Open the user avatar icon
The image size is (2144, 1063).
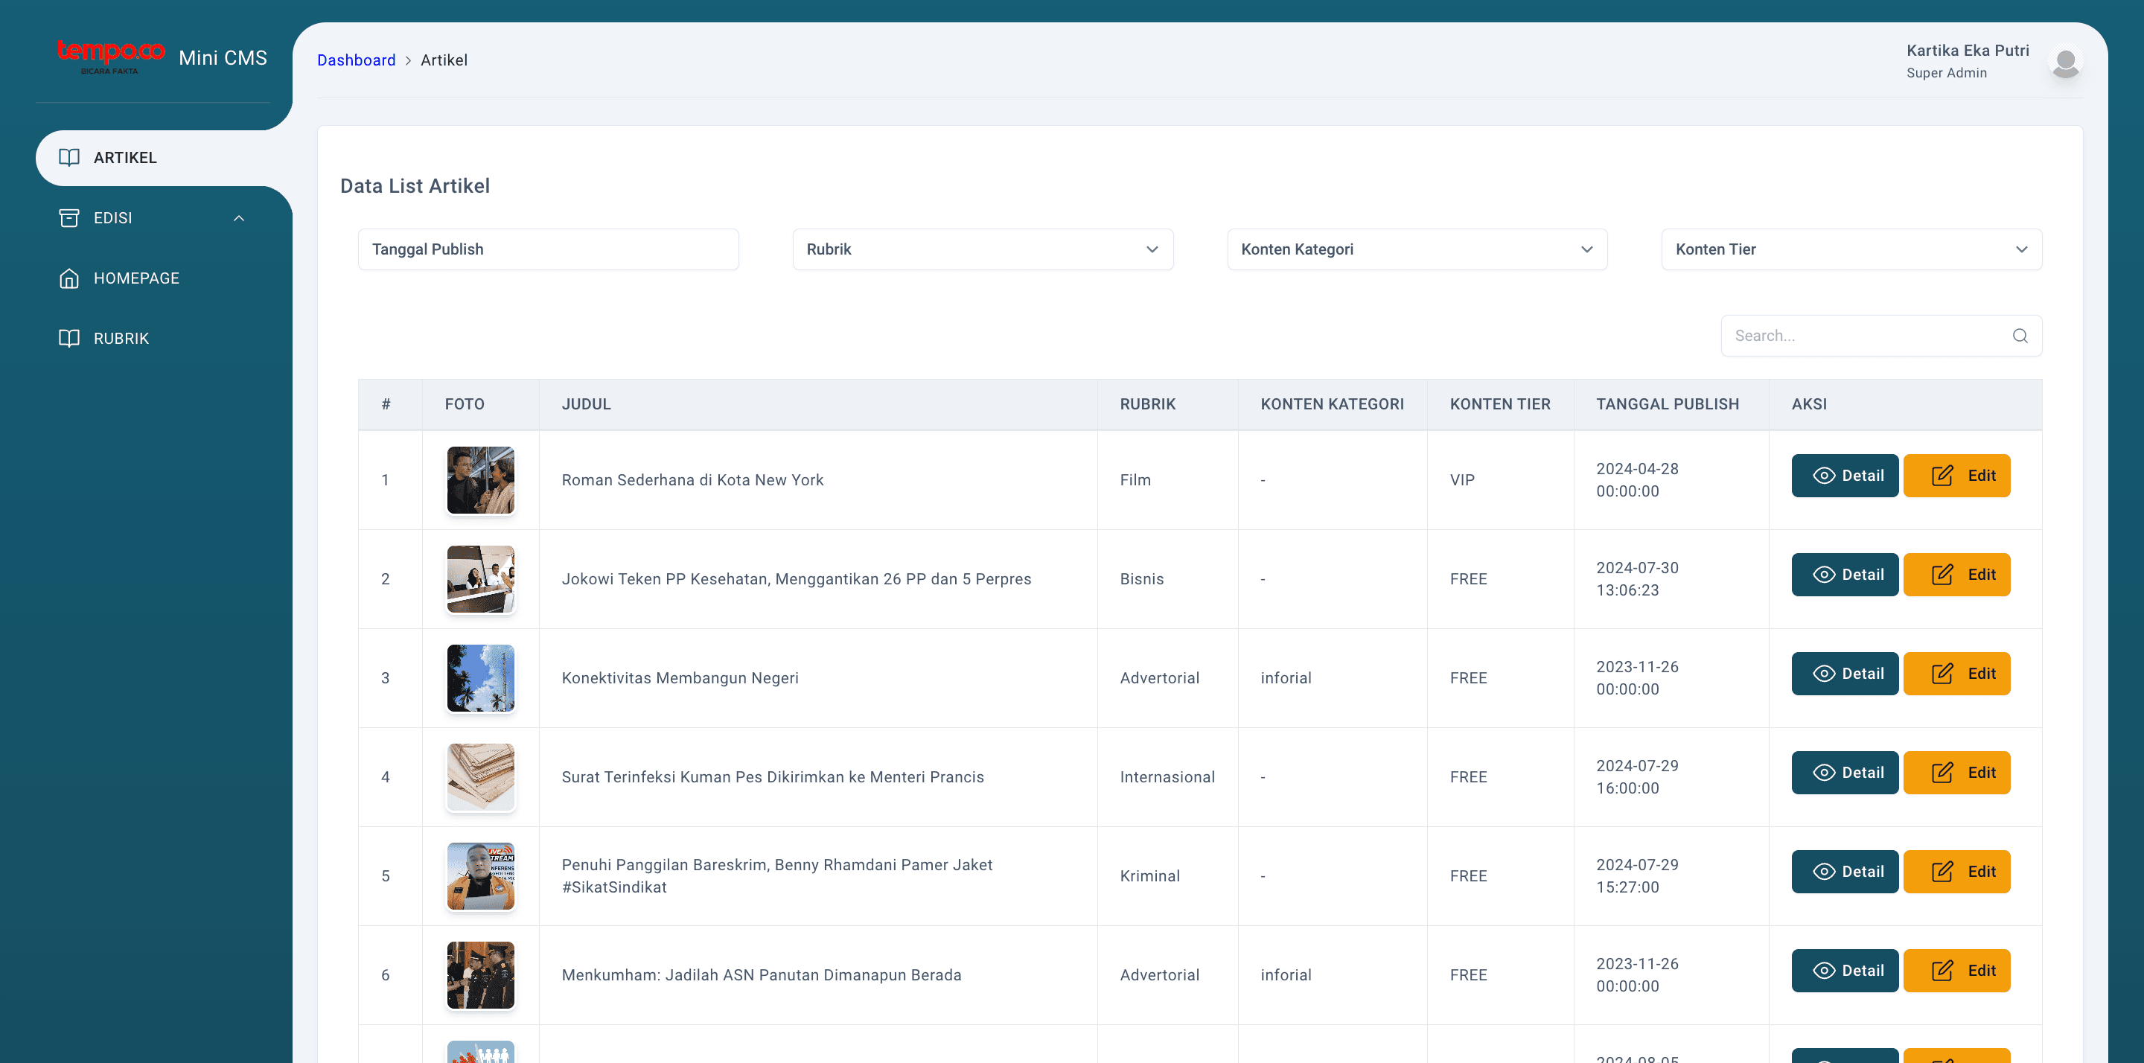[2065, 62]
